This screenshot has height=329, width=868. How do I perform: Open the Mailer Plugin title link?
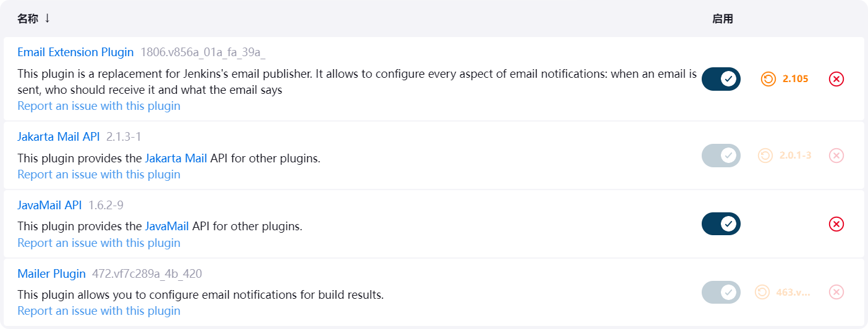(51, 273)
